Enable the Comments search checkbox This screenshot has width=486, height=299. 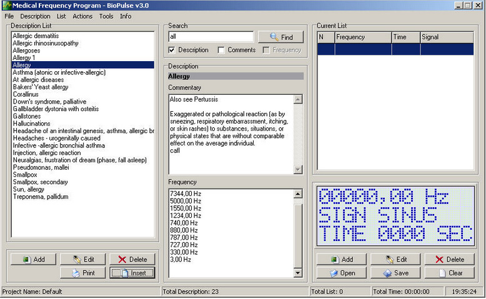pyautogui.click(x=222, y=50)
